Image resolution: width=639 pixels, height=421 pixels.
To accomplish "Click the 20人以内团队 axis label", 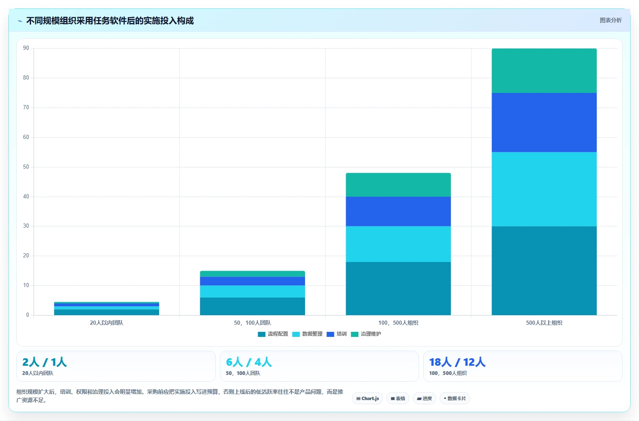I will (x=106, y=323).
